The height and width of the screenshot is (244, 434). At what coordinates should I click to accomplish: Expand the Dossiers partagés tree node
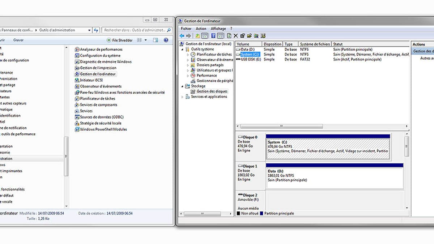click(x=188, y=65)
